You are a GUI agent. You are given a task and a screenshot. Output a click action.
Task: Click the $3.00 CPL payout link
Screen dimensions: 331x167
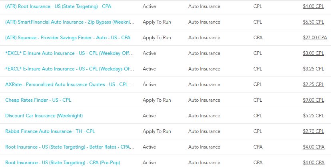point(313,53)
